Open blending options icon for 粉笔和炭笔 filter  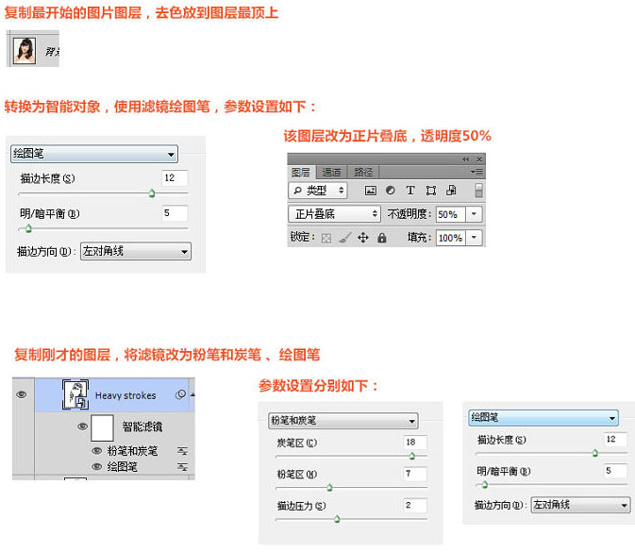(183, 451)
